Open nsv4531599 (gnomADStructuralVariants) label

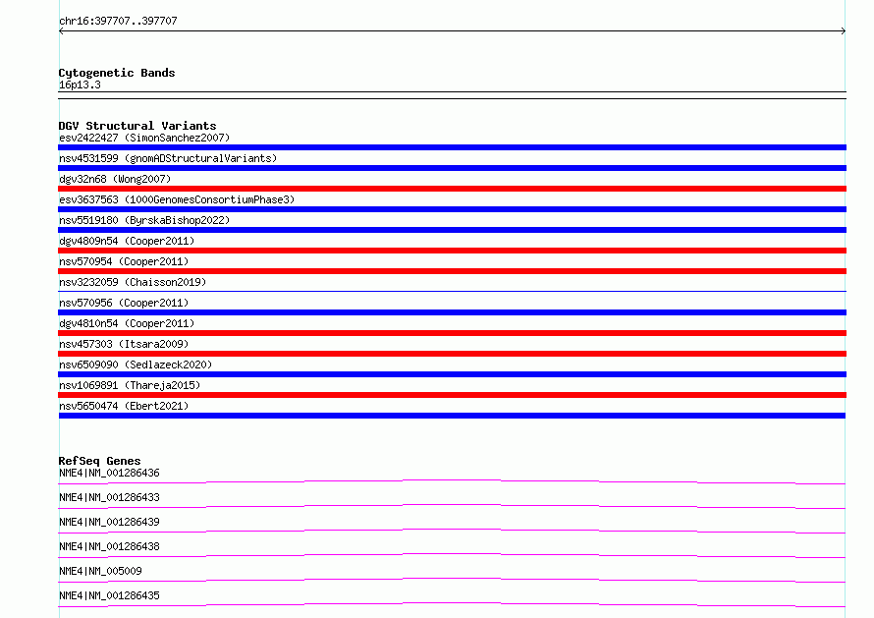[168, 158]
